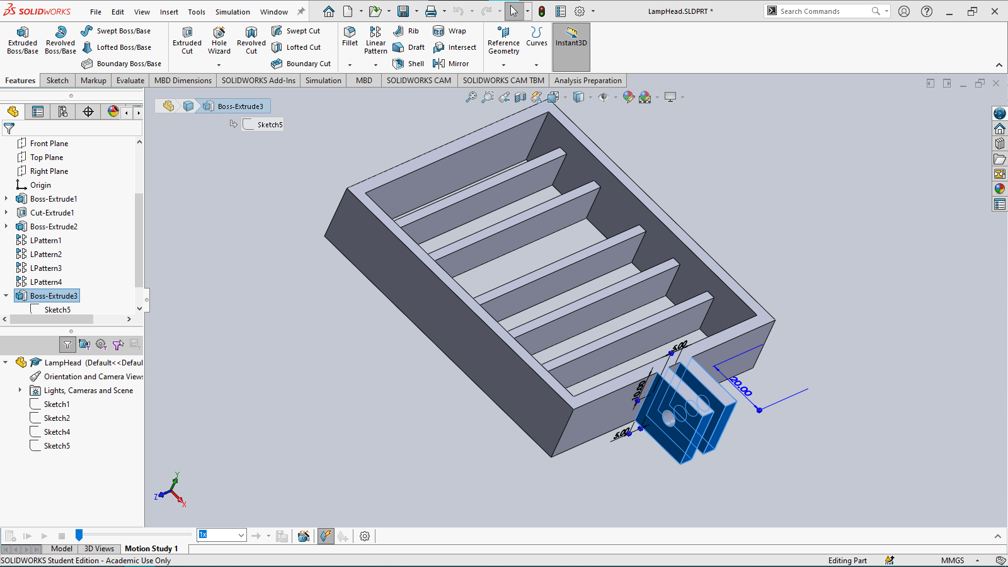Open the Extruded Cut tool
Image resolution: width=1008 pixels, height=567 pixels.
pyautogui.click(x=187, y=40)
